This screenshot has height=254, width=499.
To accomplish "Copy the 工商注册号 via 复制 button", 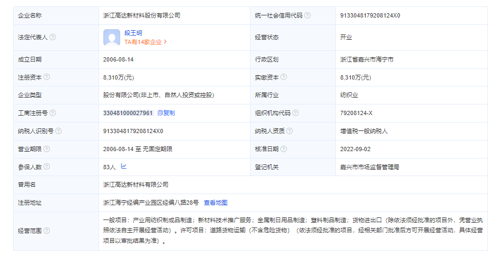I will tap(166, 113).
